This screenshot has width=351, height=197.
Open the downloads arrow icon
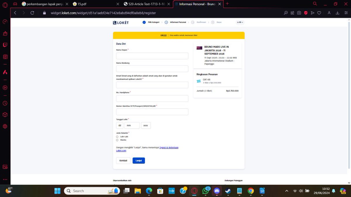click(x=338, y=13)
